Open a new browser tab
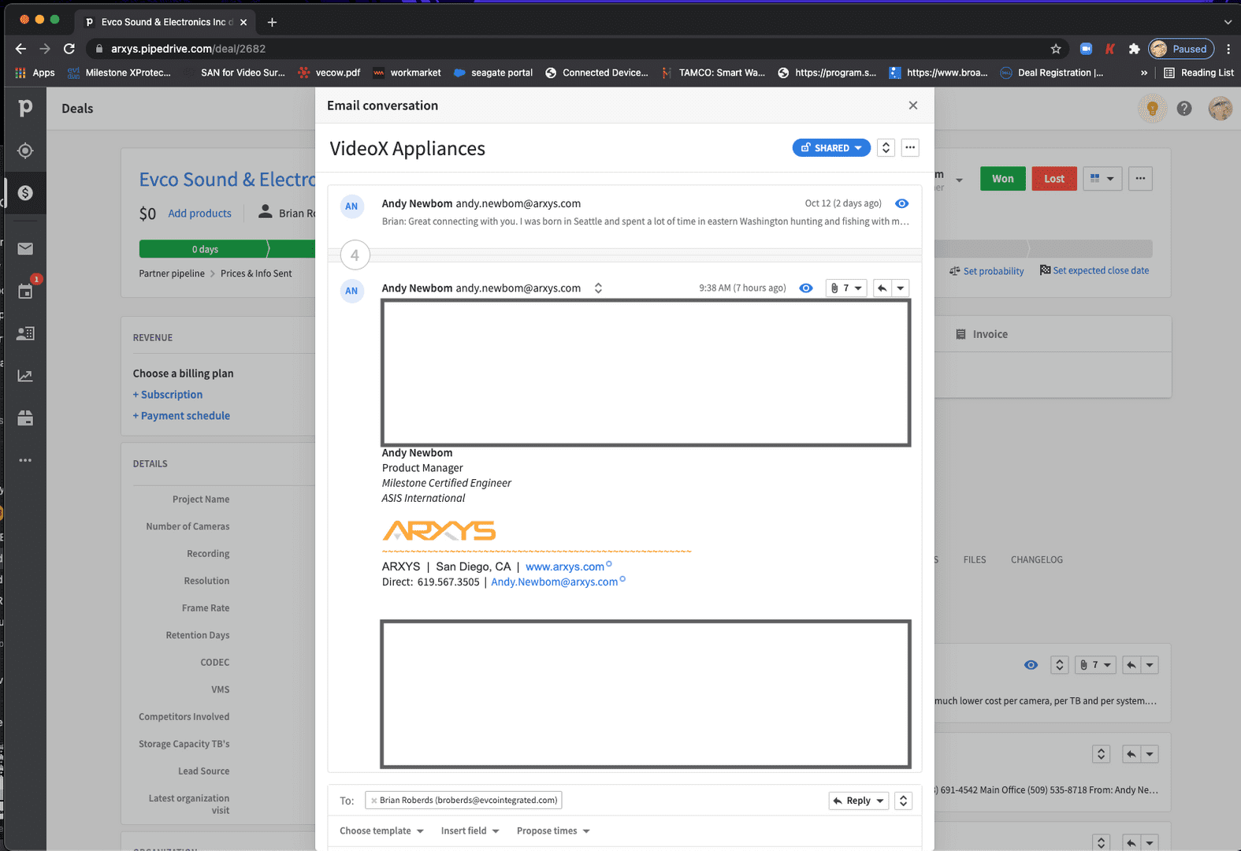 click(272, 22)
